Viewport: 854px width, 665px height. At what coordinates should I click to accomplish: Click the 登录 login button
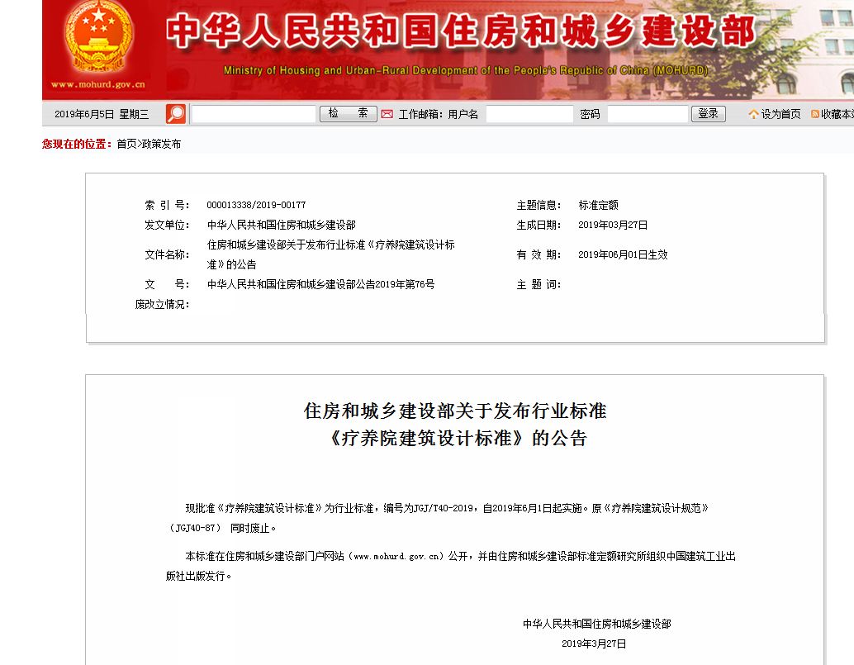click(708, 113)
